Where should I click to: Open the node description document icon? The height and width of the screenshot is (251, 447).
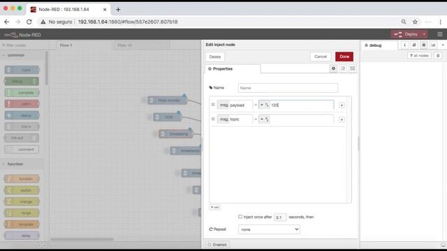343,68
